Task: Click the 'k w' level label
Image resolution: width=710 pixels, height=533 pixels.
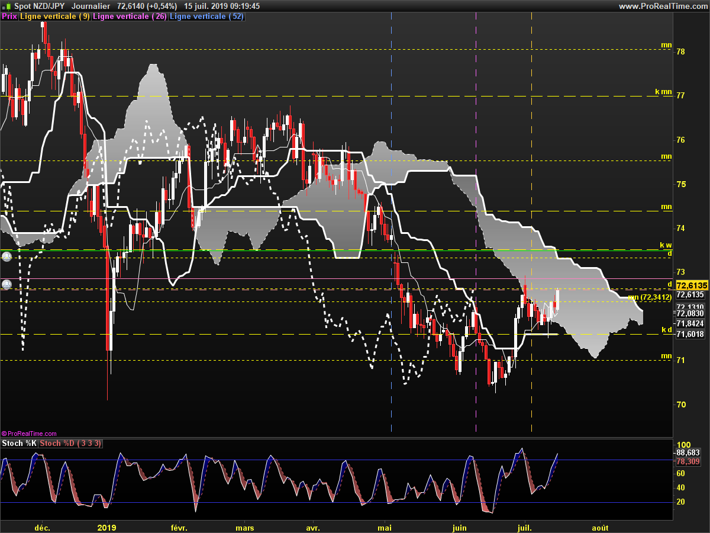Action: tap(666, 245)
